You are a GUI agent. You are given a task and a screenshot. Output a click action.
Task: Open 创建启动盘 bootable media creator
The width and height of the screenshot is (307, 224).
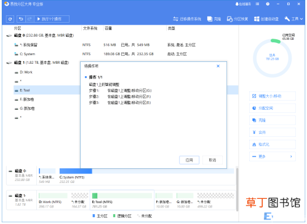click(266, 19)
